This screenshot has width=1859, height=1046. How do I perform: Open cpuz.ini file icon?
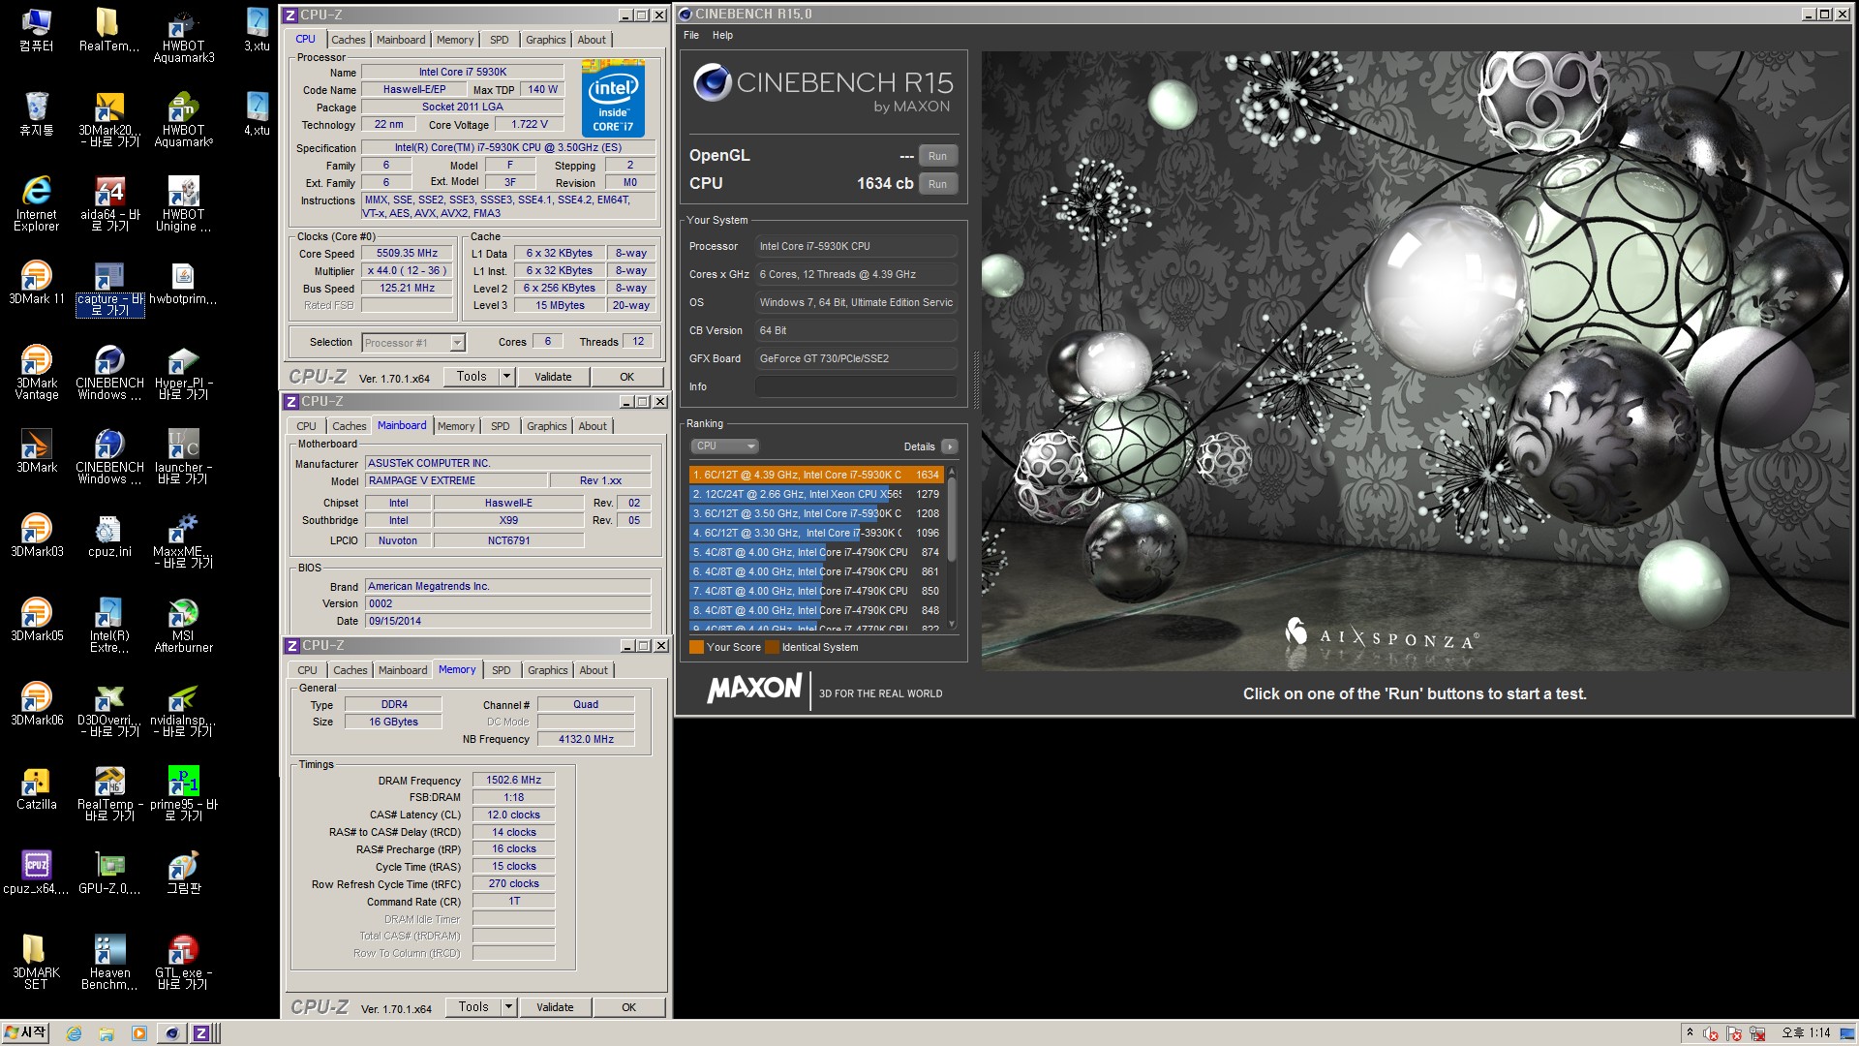tap(109, 536)
